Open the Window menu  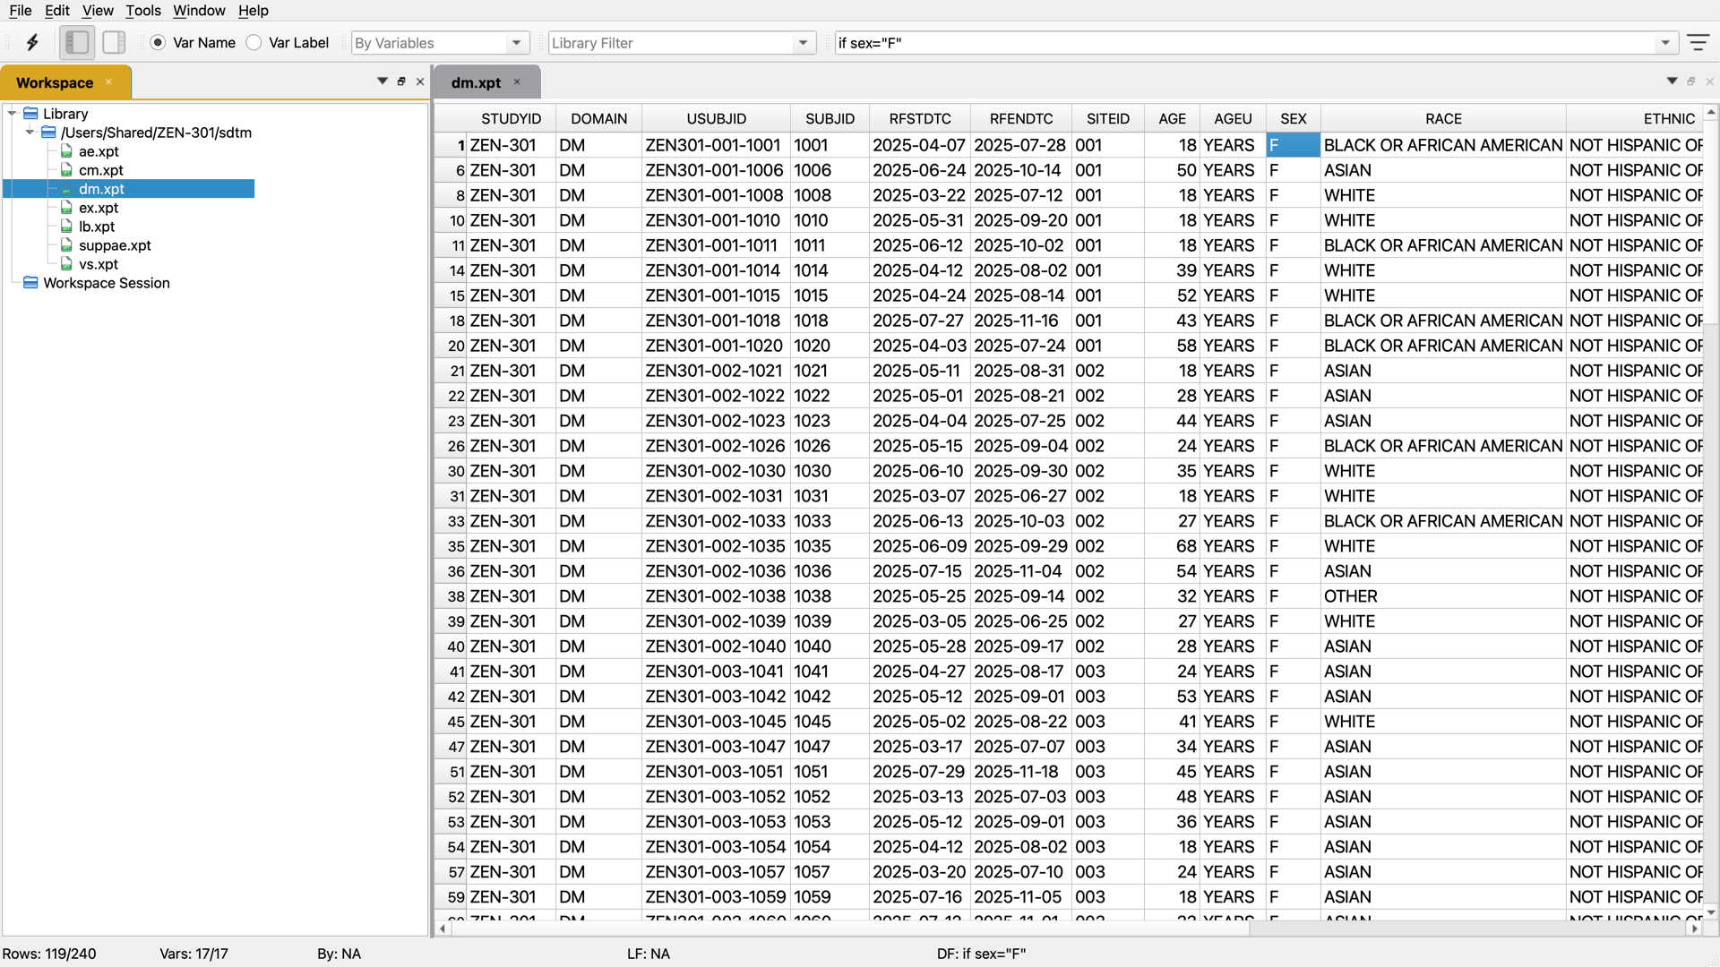(199, 10)
